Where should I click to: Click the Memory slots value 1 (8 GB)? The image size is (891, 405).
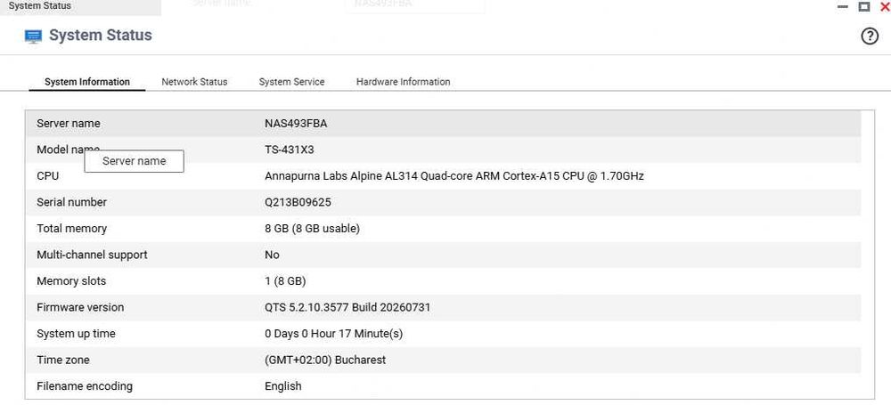point(285,281)
